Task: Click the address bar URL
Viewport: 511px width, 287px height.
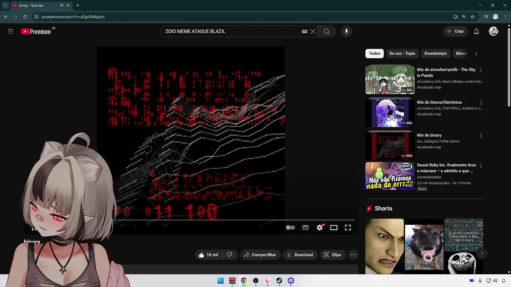Action: tap(73, 17)
